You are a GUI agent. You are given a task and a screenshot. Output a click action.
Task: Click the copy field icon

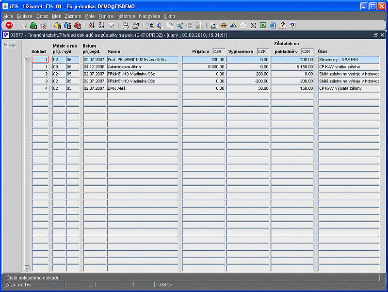coord(160,25)
